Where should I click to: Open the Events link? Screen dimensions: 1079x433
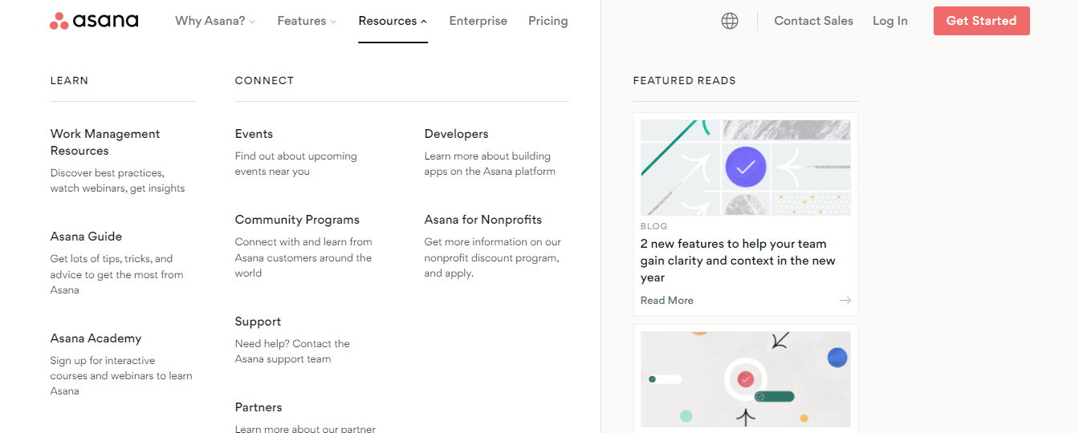tap(254, 134)
